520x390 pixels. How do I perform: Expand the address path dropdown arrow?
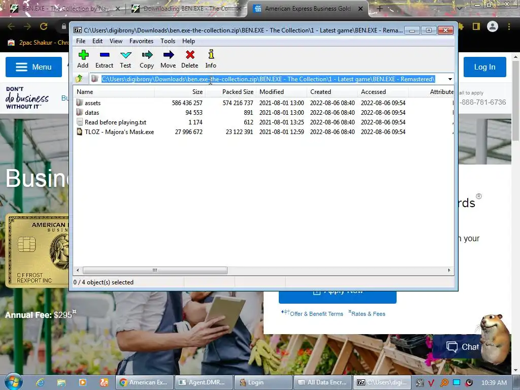(450, 79)
